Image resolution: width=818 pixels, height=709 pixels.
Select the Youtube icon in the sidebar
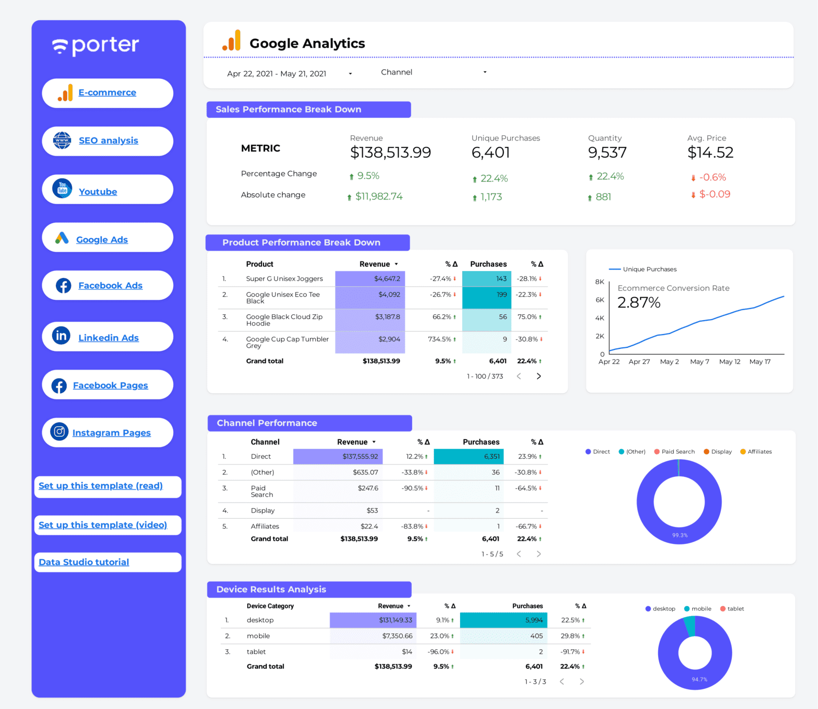(x=62, y=189)
